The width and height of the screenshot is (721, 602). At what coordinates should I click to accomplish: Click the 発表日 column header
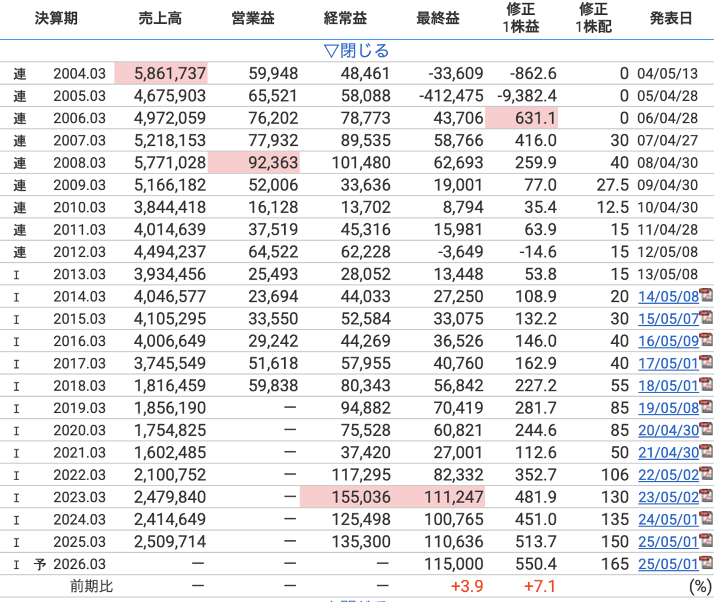click(x=671, y=19)
